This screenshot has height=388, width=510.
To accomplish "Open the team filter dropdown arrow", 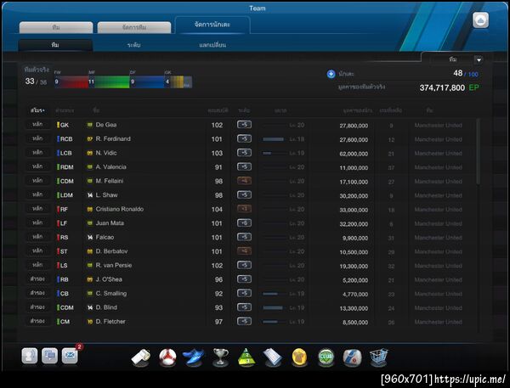I will (479, 59).
